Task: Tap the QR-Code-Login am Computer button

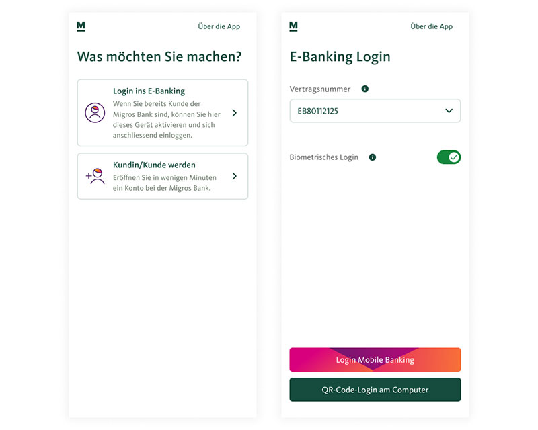Action: pos(375,390)
